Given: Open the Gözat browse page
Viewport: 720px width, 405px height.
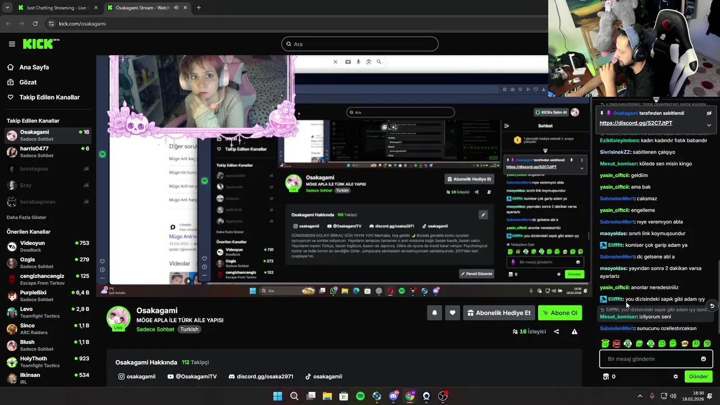Looking at the screenshot, I should click(28, 82).
